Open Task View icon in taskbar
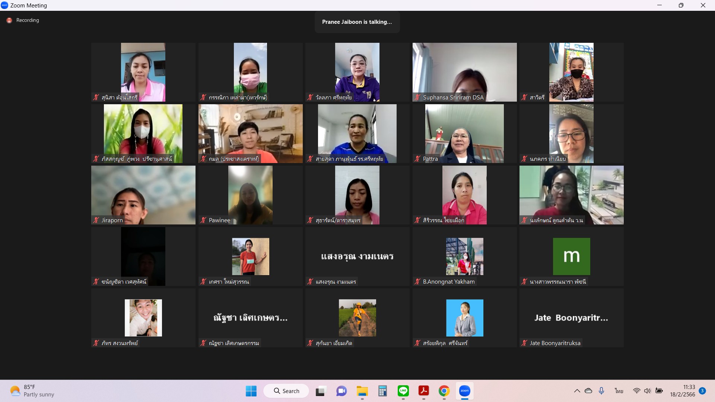 [x=320, y=391]
